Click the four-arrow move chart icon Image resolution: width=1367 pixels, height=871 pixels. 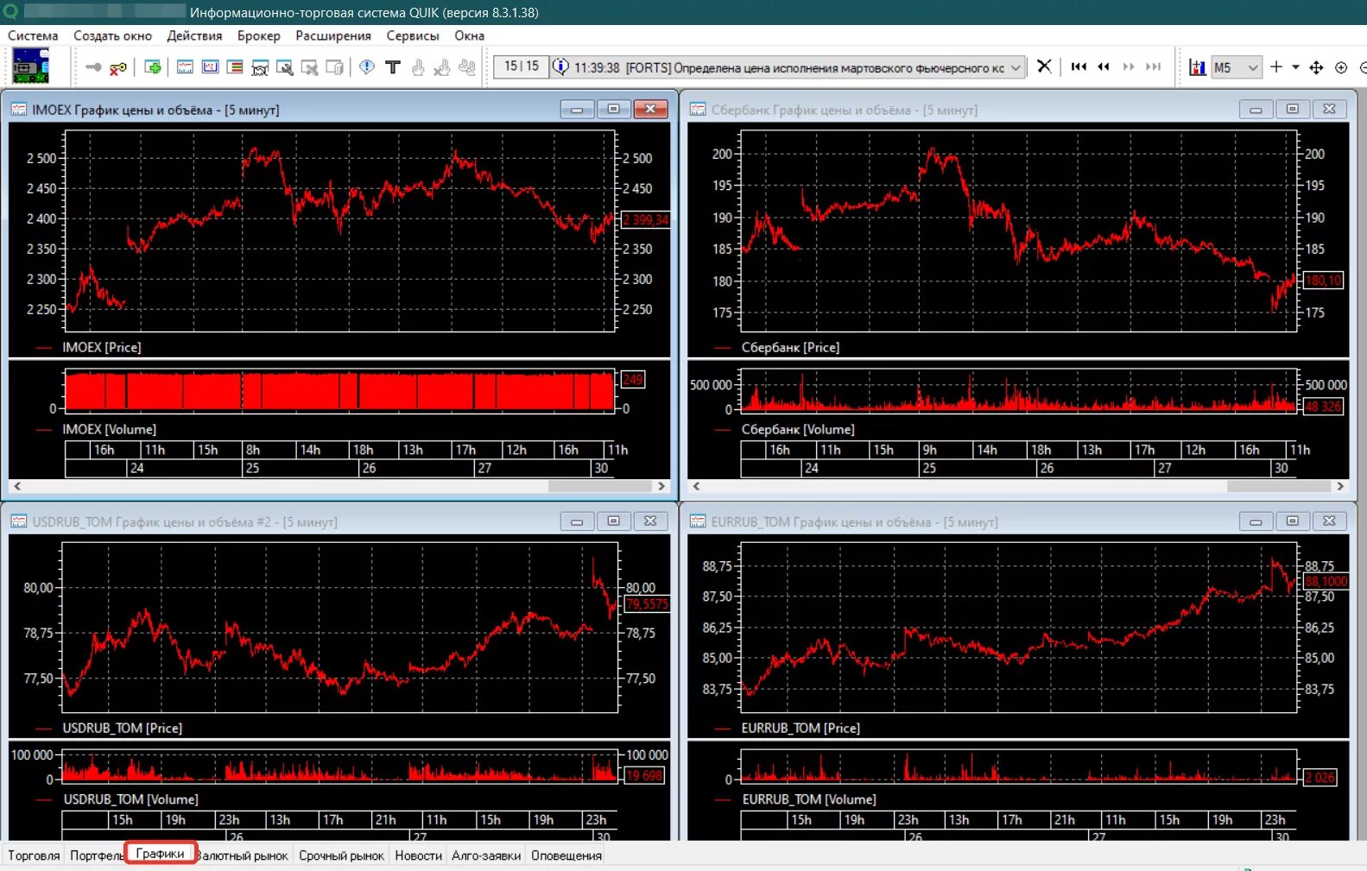pyautogui.click(x=1316, y=67)
